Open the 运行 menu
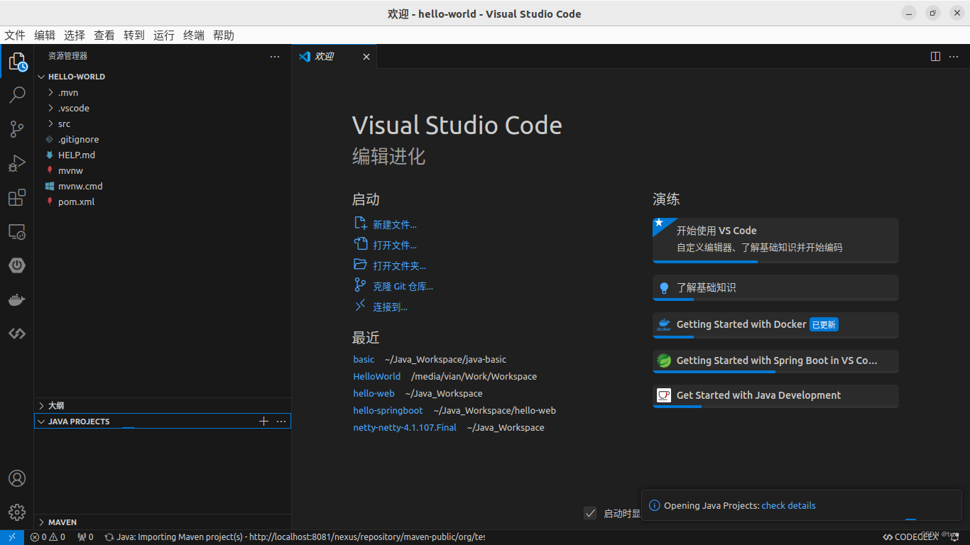The image size is (970, 545). (164, 35)
